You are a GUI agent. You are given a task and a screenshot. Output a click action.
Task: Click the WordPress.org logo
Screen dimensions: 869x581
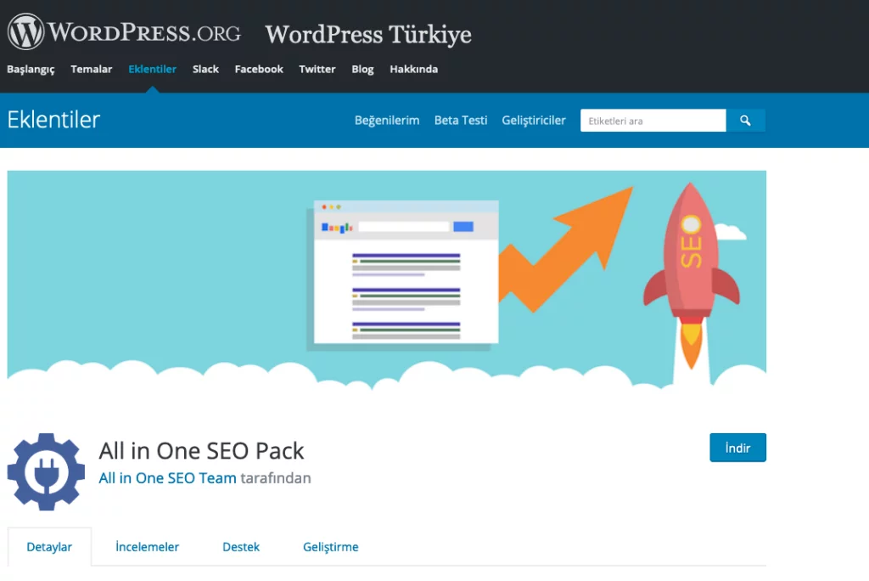pos(124,31)
